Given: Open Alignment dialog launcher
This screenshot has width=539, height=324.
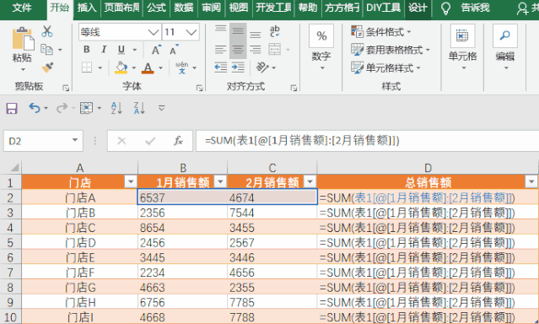Looking at the screenshot, I should [x=294, y=88].
